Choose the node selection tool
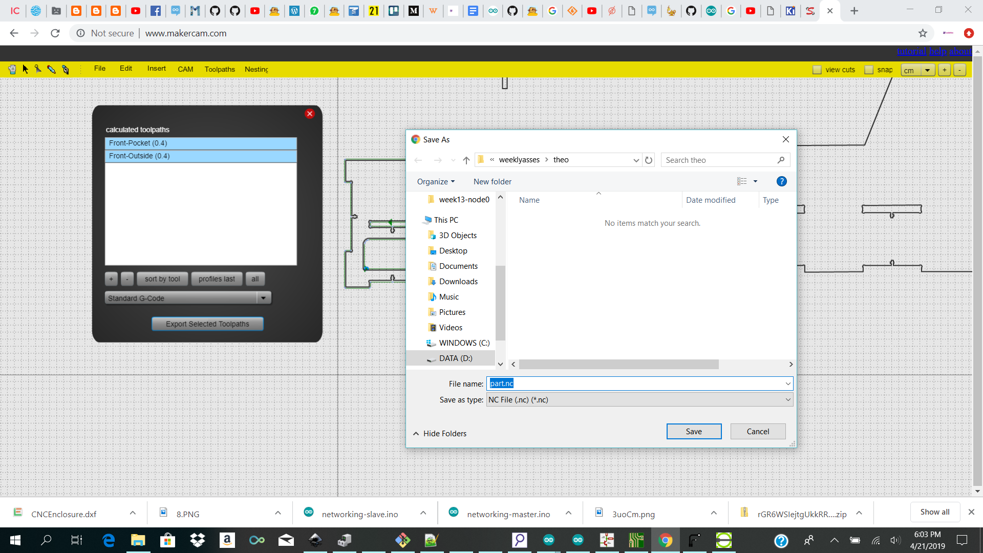The height and width of the screenshot is (553, 983). (x=38, y=69)
